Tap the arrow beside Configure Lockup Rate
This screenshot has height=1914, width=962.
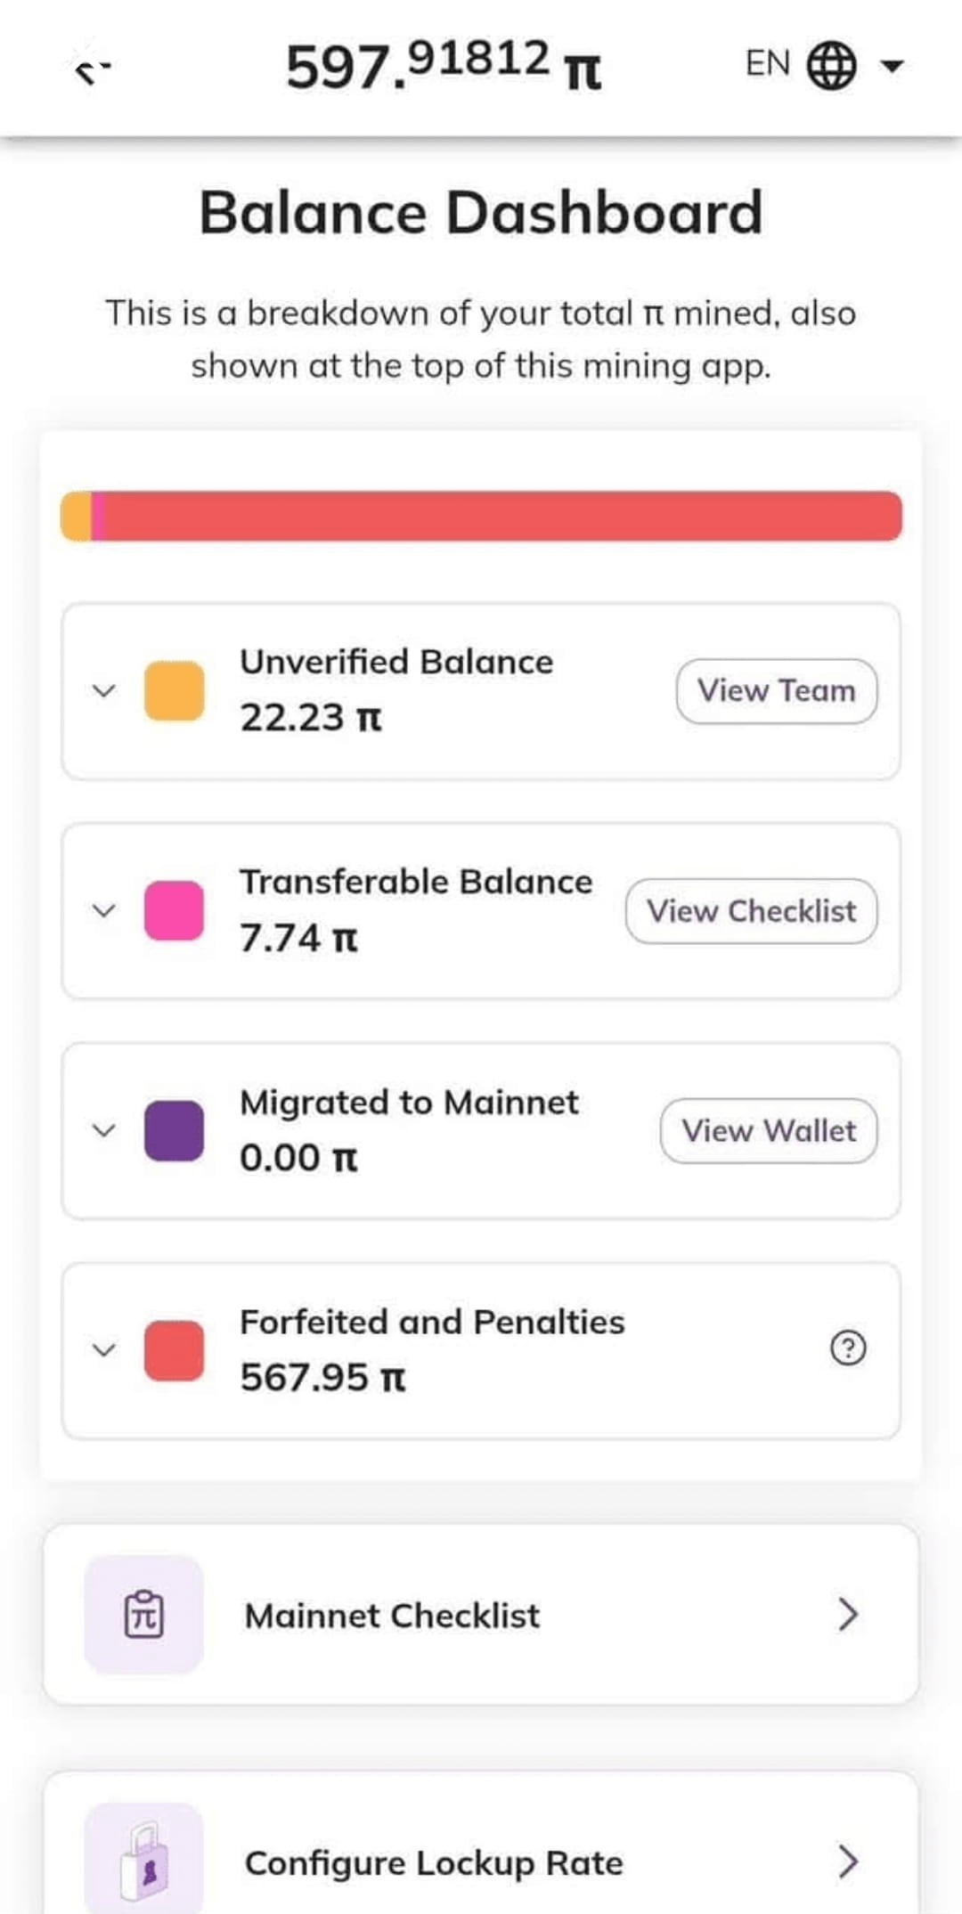point(847,1861)
